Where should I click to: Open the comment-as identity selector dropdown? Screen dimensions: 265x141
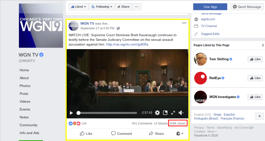click(180, 133)
